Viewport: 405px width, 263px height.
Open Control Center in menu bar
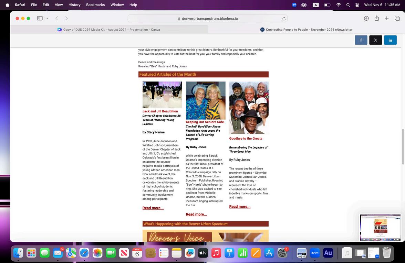point(357,5)
